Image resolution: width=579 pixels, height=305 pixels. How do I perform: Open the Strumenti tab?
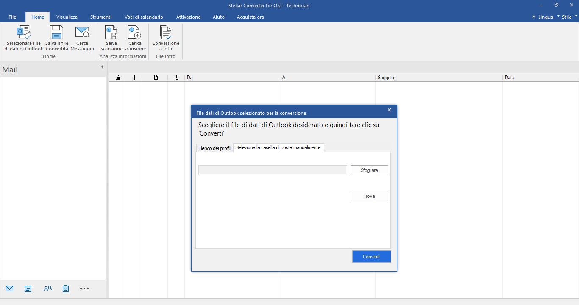pos(101,17)
